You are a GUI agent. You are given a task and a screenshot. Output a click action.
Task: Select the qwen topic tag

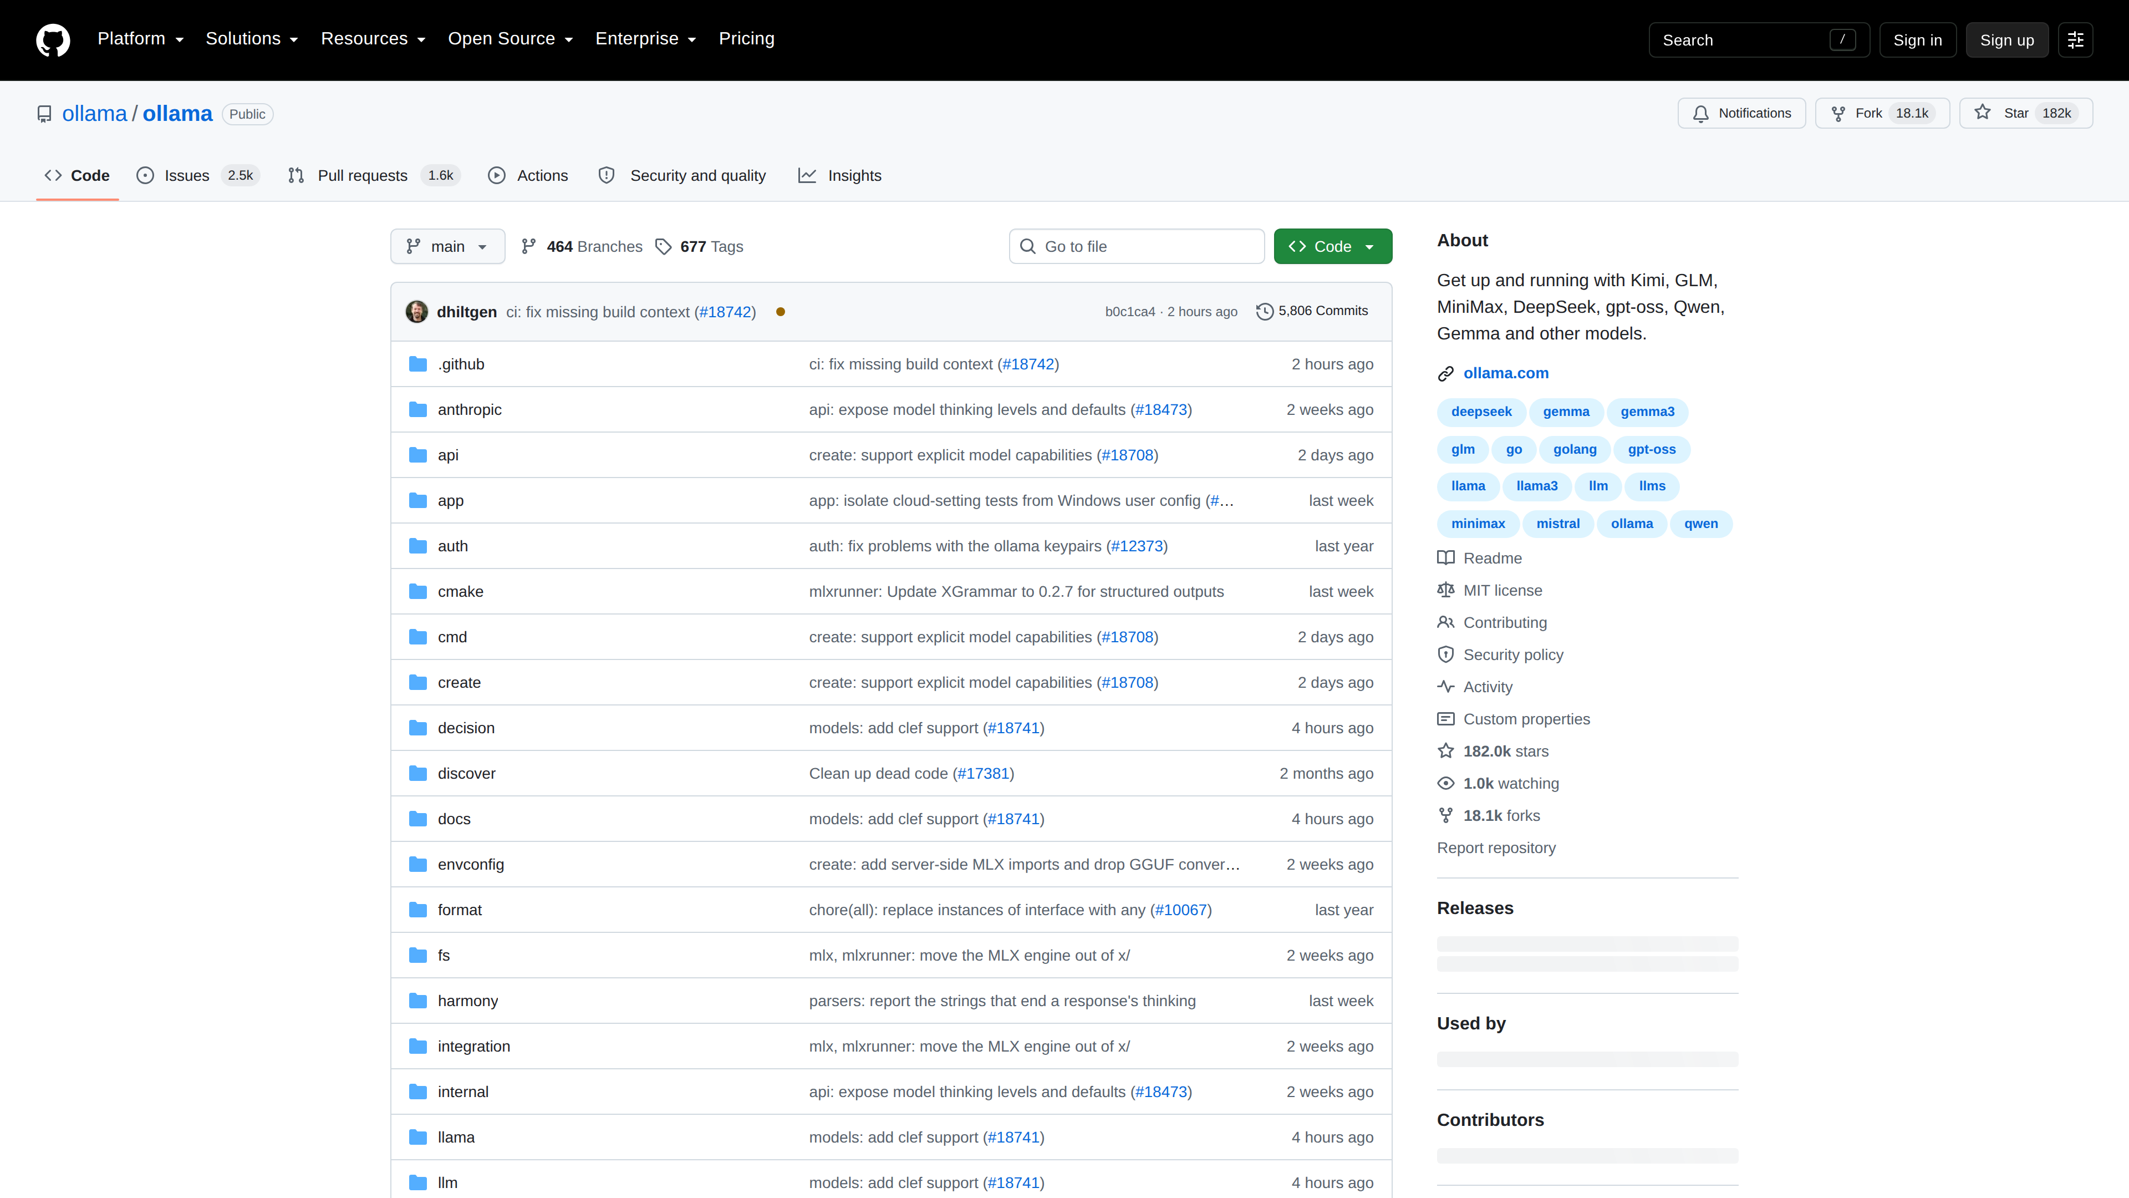click(1701, 524)
